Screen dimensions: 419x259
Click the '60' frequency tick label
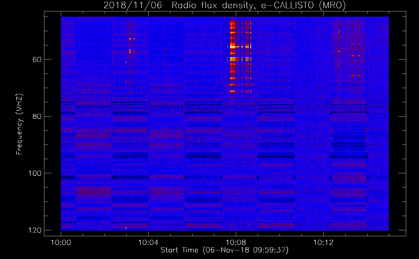tap(37, 60)
